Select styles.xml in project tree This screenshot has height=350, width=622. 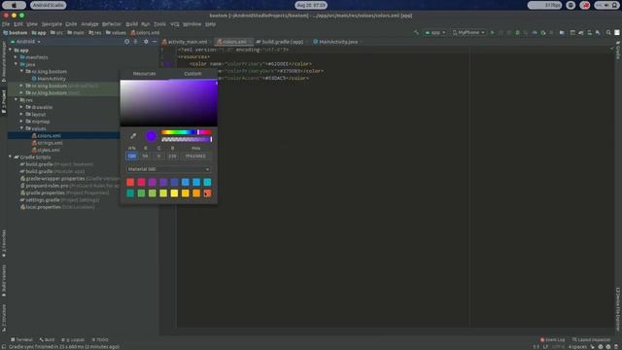point(49,150)
